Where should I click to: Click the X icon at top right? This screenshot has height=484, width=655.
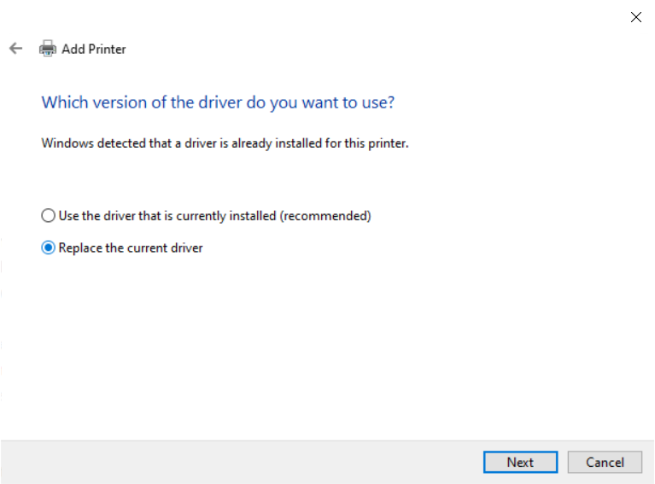coord(635,17)
